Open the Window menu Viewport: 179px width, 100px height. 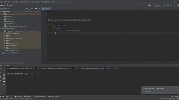pyautogui.click(x=48, y=2)
